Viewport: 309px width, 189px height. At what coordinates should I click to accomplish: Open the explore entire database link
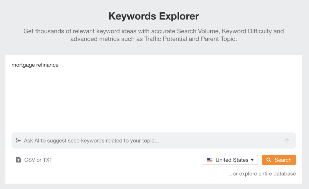267,174
